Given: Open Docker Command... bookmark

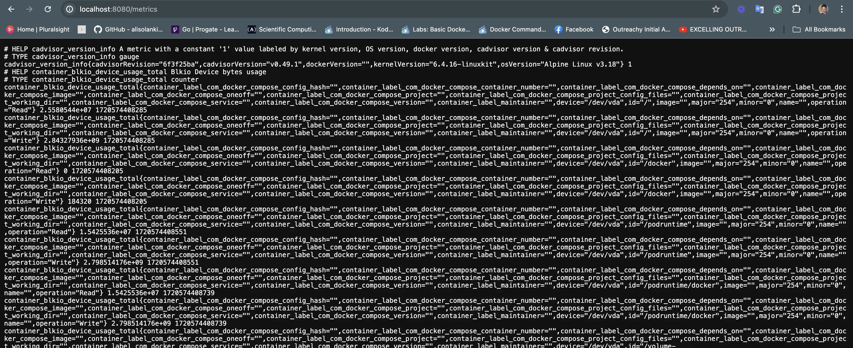Looking at the screenshot, I should (513, 29).
